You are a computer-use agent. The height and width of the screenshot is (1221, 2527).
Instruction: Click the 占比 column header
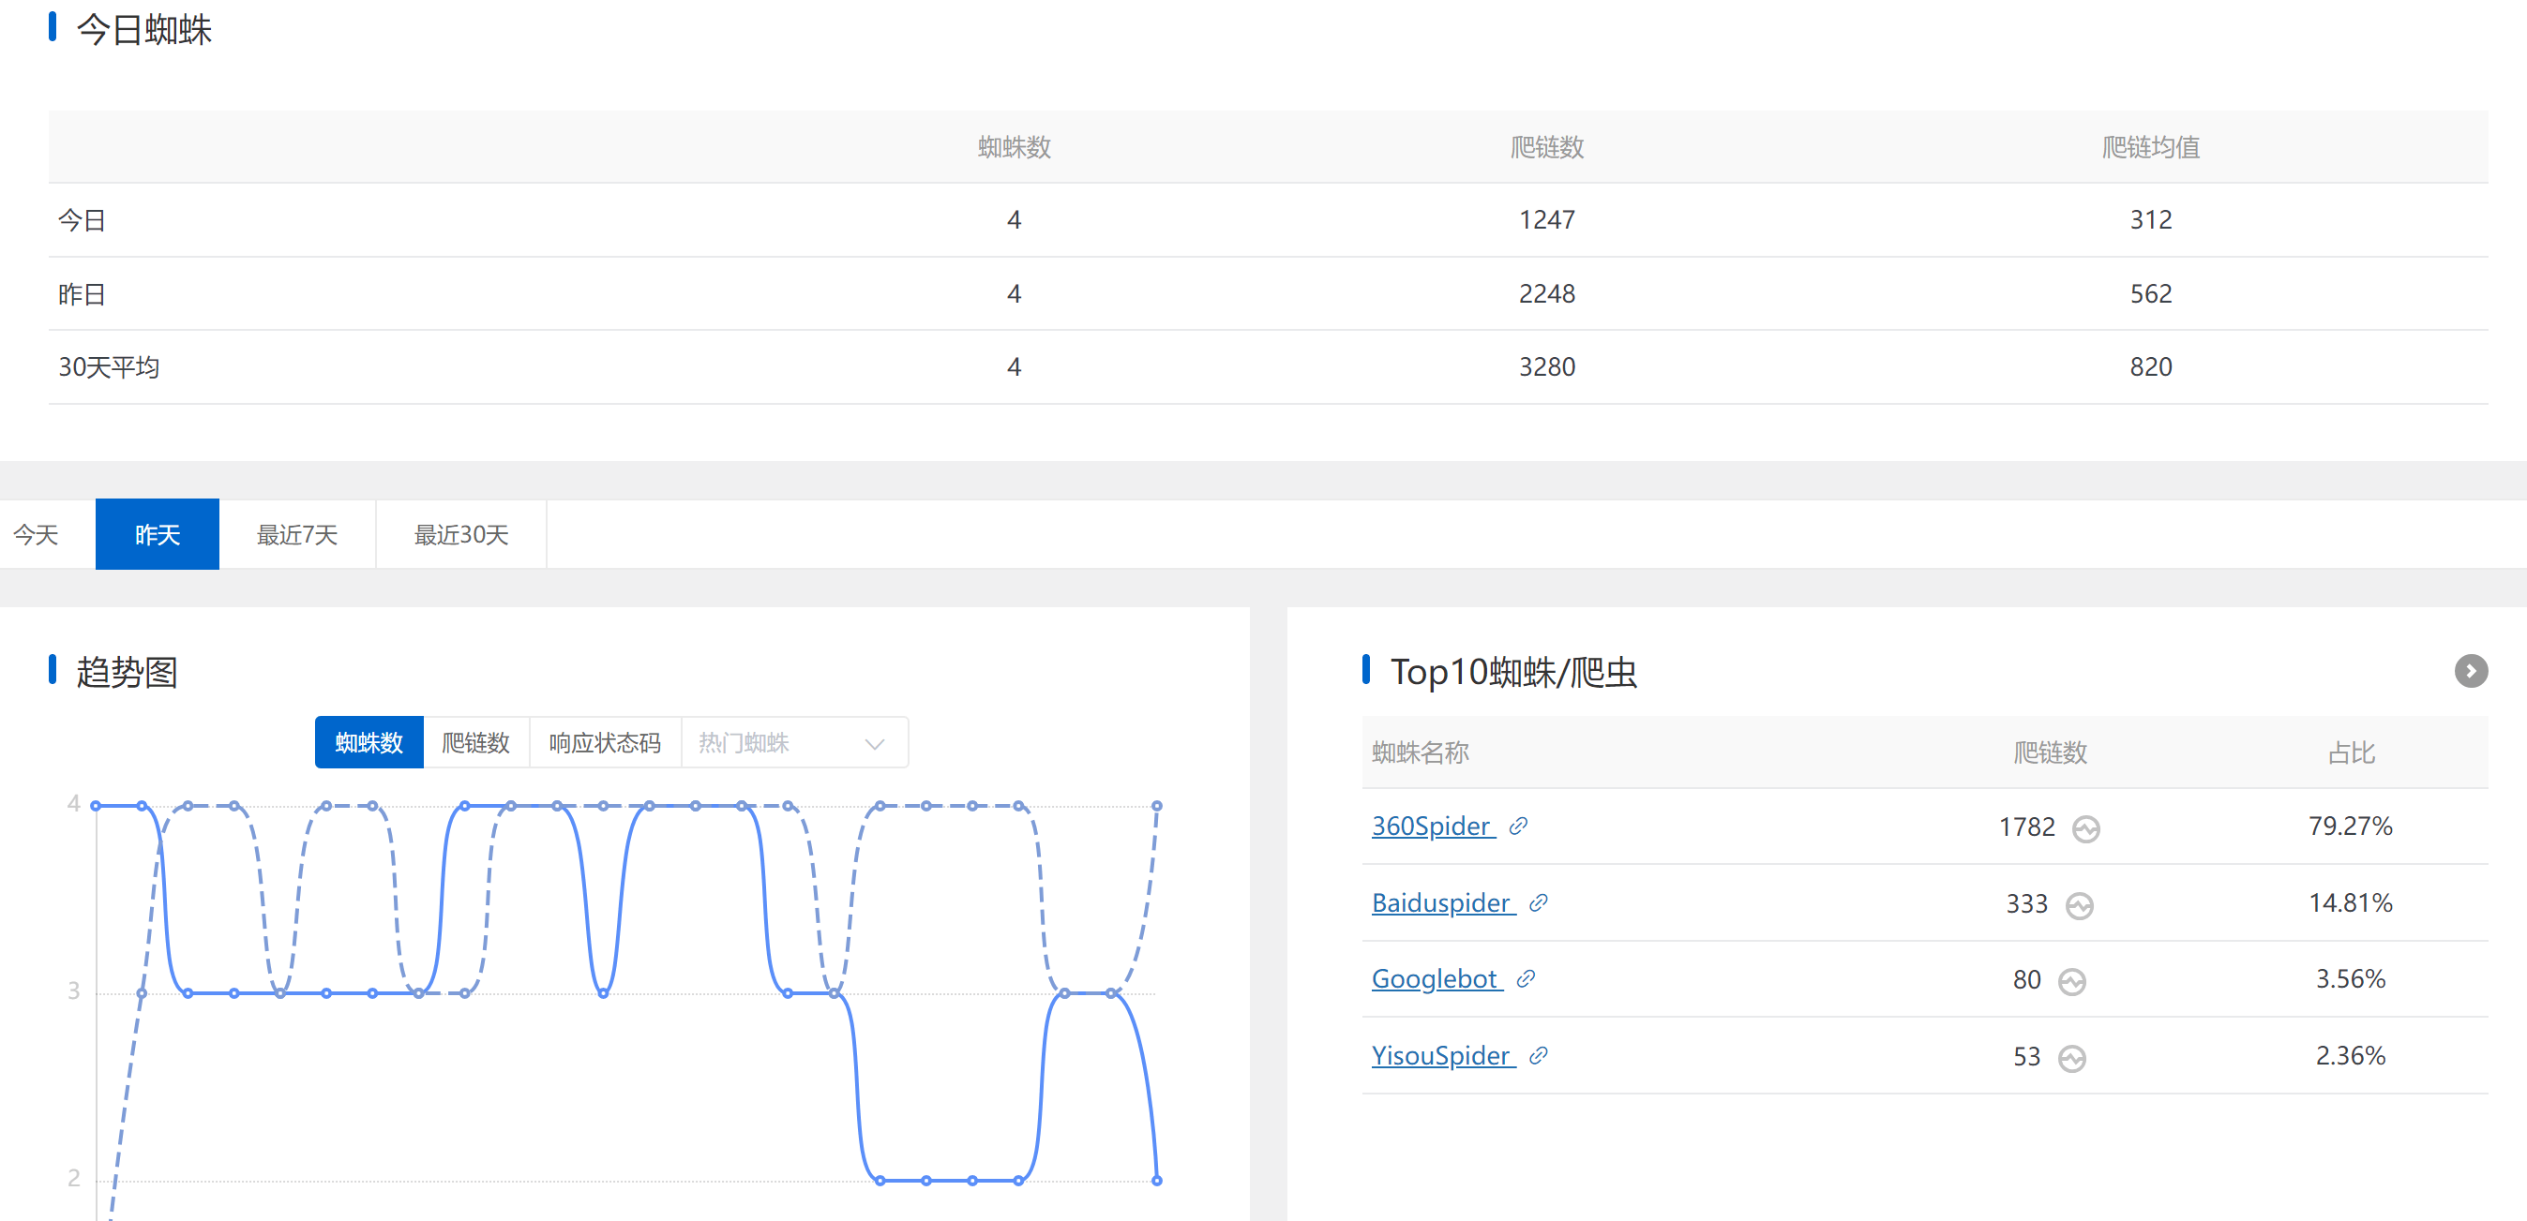[x=2352, y=752]
